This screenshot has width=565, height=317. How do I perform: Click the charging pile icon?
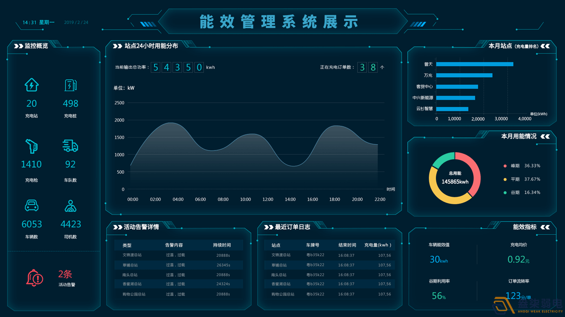tap(70, 85)
